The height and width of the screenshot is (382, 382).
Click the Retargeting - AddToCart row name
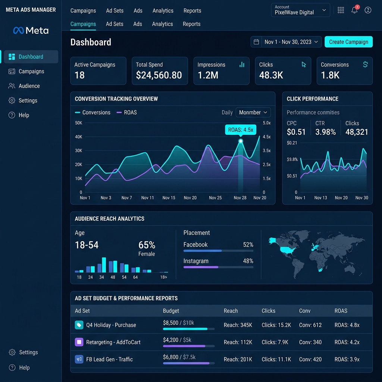[113, 342]
